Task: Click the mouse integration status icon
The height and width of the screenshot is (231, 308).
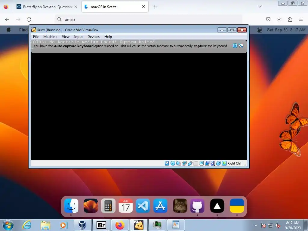Action: [218, 163]
